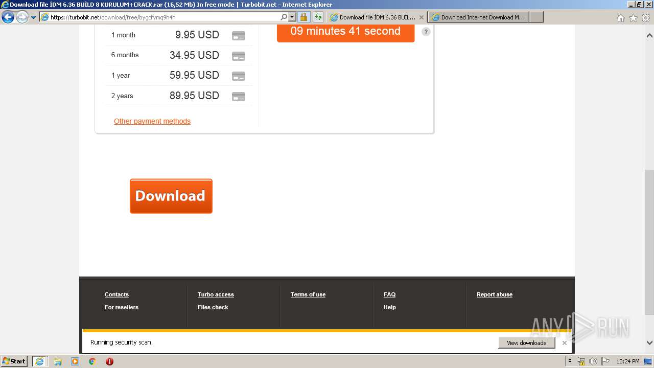The width and height of the screenshot is (654, 368).
Task: Open the FAQ footer link
Action: click(389, 294)
